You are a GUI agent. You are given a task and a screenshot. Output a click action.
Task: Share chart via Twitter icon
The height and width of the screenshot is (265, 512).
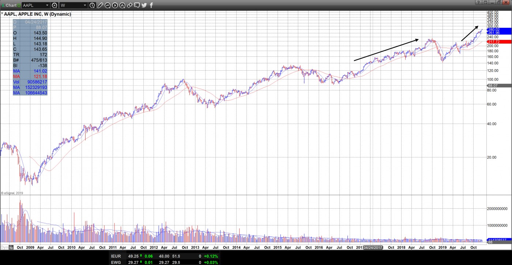(144, 5)
